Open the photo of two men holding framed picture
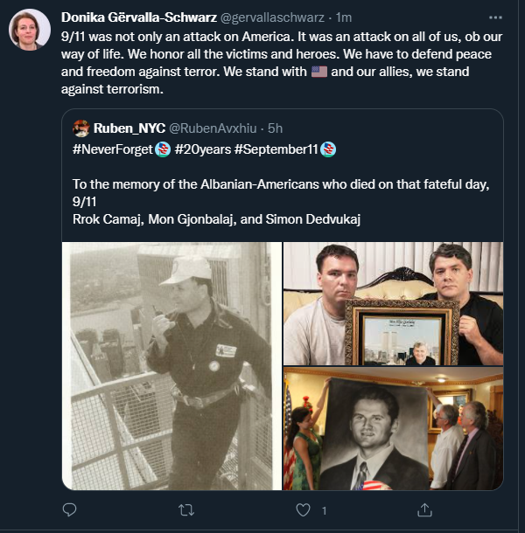525x533 pixels. click(393, 302)
